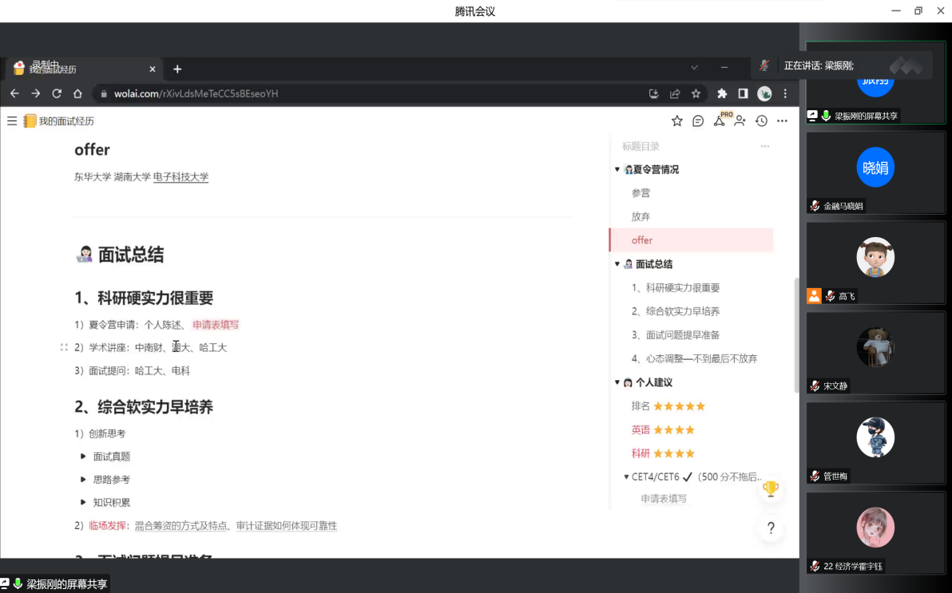Expand the 面试真题 toggle block

tap(83, 457)
